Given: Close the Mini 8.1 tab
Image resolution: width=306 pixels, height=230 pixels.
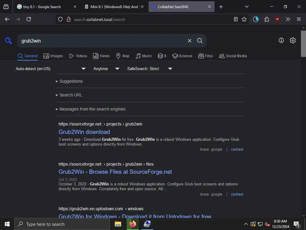Looking at the screenshot, I should coord(142,7).
